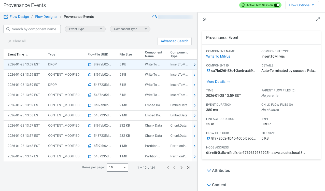
Task: Copy FlowFile UUID in first DROP row
Action: 90,64
